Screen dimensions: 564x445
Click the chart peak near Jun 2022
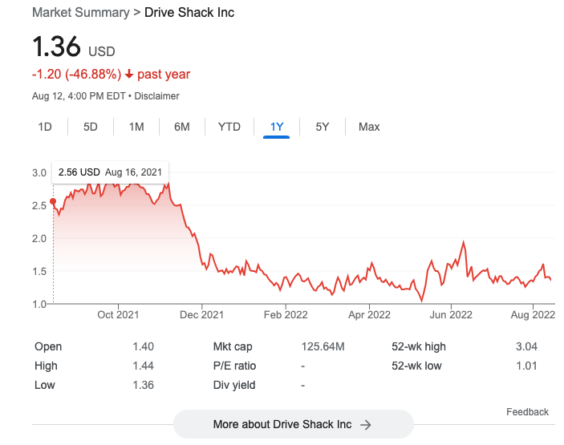click(464, 241)
